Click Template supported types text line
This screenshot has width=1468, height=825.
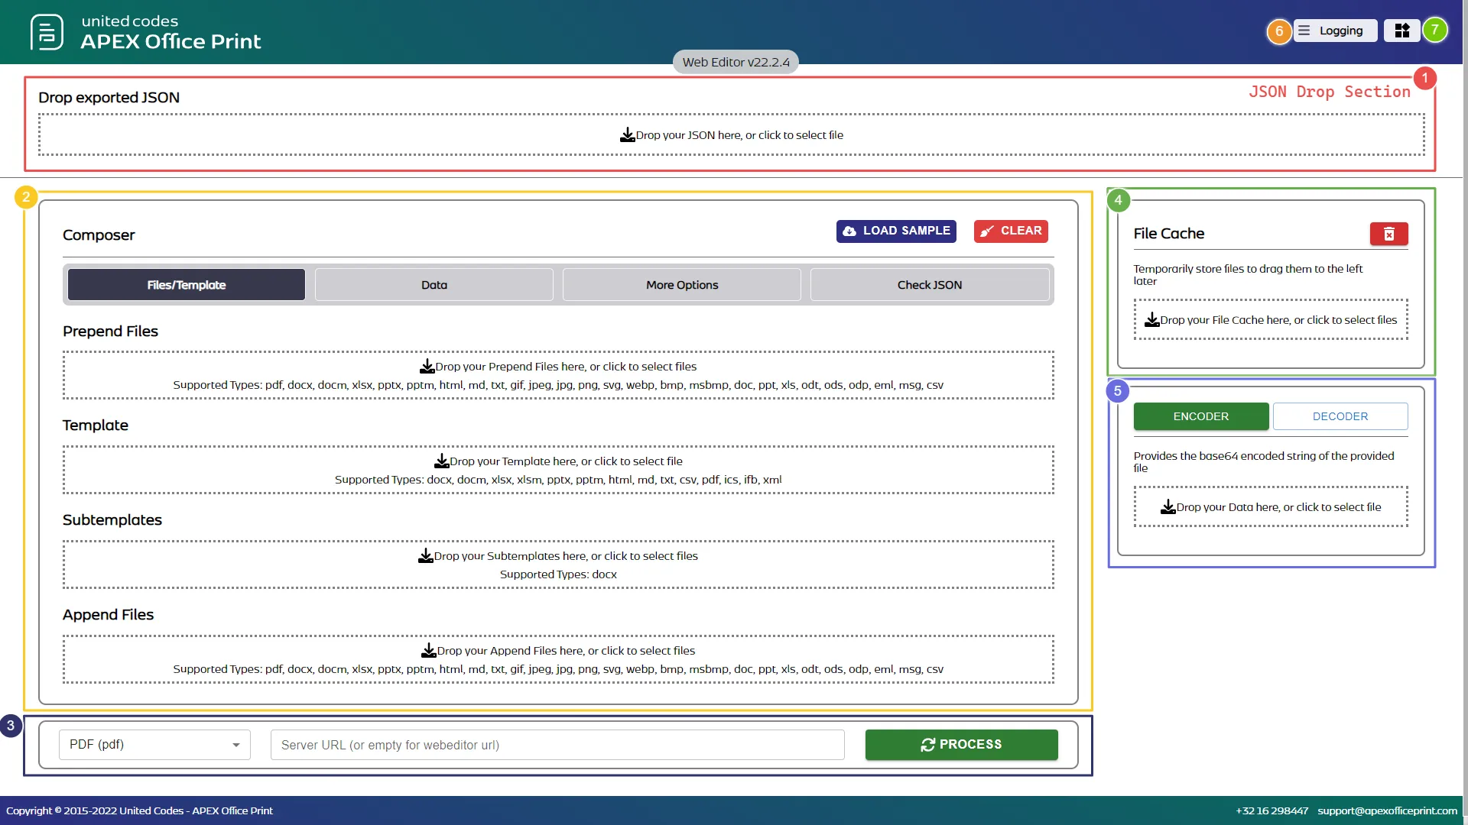(558, 480)
